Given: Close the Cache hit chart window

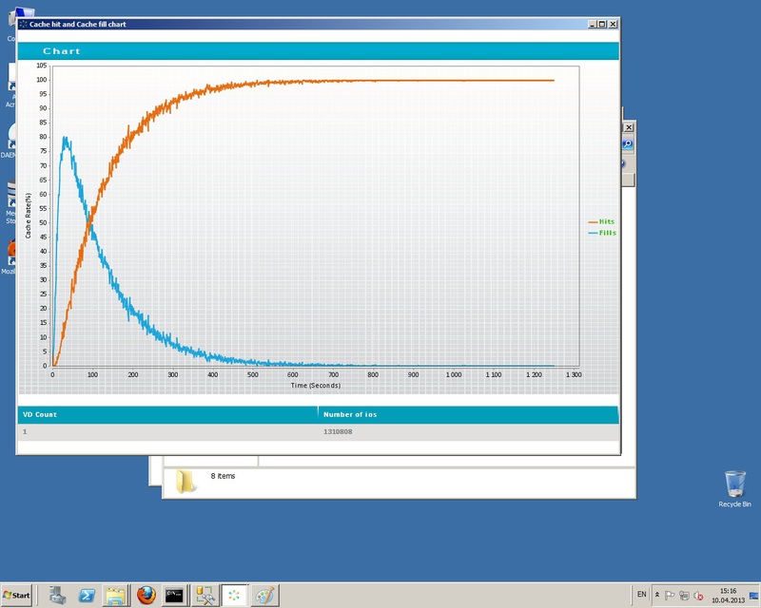Looking at the screenshot, I should click(x=613, y=24).
